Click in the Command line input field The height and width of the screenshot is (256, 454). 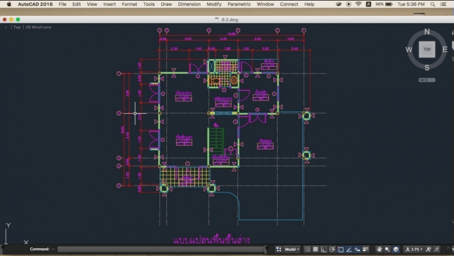[x=157, y=250]
